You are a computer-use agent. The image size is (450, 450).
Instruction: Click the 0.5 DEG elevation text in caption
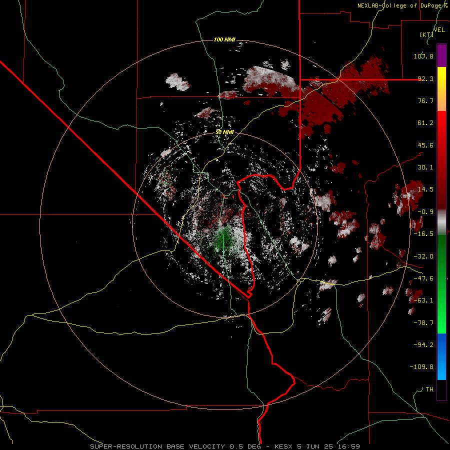tap(245, 446)
